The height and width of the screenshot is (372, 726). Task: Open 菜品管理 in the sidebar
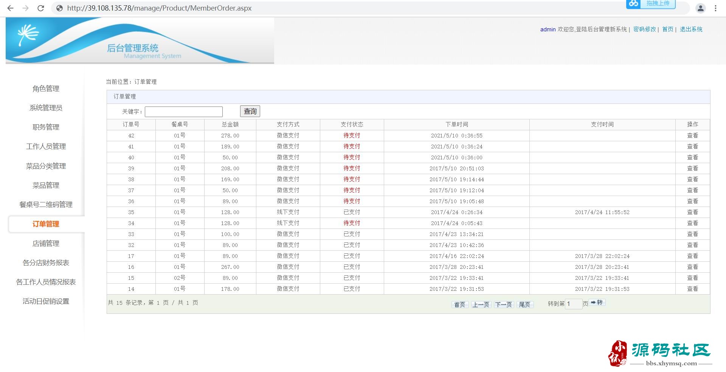click(x=46, y=185)
